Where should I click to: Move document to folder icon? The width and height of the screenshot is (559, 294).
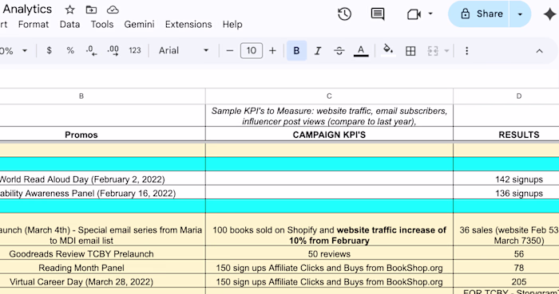pyautogui.click(x=91, y=10)
